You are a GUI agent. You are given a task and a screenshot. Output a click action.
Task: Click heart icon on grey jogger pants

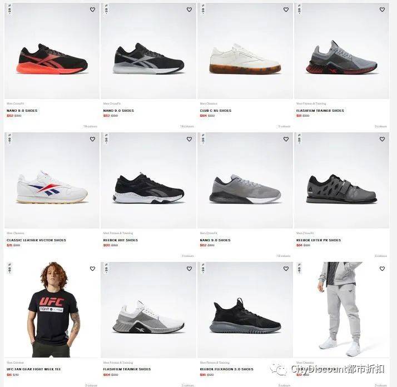tap(383, 269)
